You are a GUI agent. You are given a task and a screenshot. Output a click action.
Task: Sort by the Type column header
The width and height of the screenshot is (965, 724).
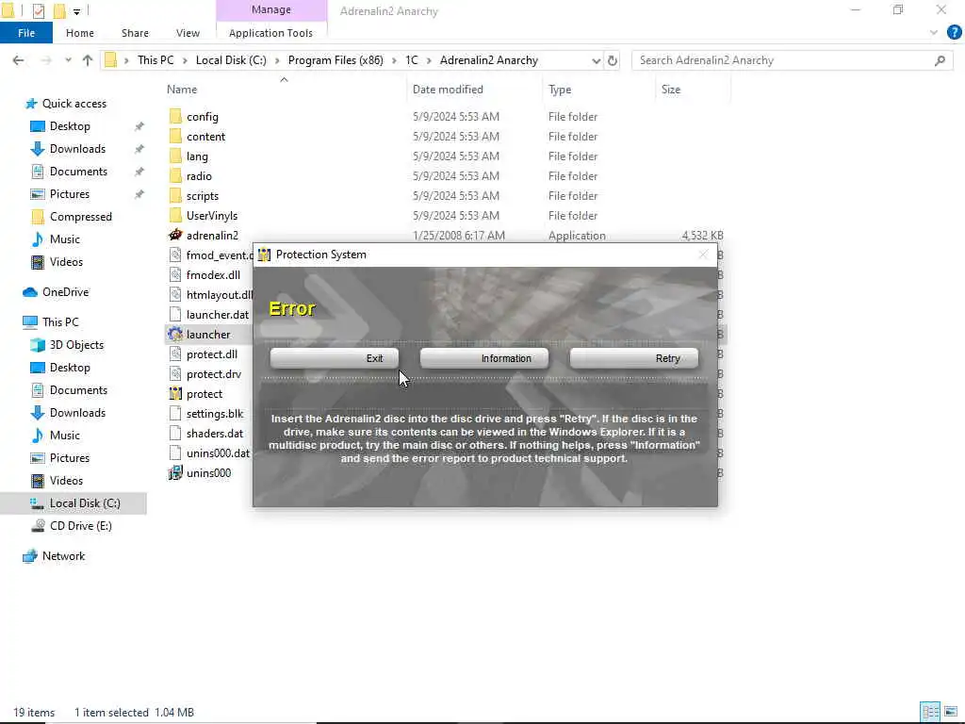click(560, 90)
